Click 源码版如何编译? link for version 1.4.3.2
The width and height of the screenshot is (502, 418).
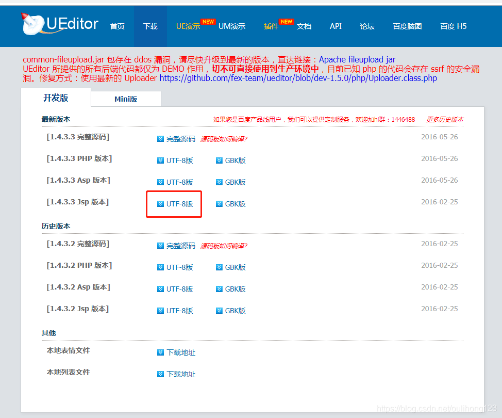point(224,246)
